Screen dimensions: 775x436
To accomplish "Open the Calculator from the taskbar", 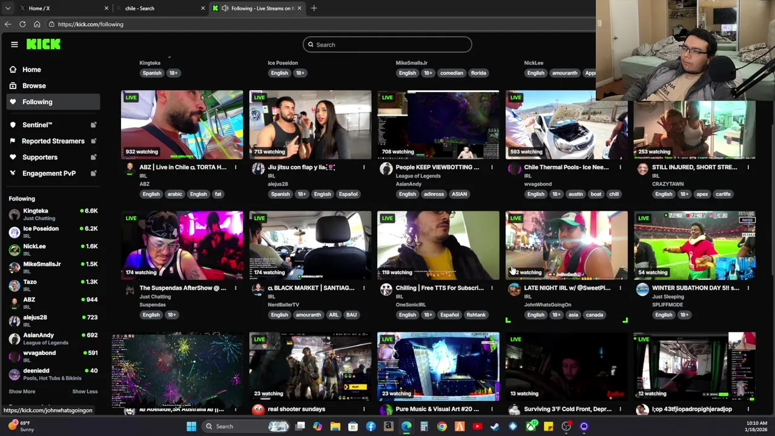I will coord(424,426).
